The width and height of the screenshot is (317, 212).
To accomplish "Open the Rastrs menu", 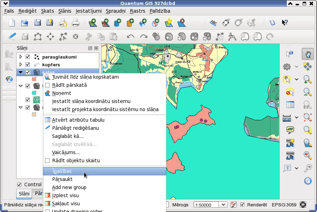I will coord(138,11).
